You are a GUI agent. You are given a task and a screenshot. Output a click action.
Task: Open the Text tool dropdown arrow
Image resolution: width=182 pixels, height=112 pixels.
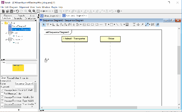[109, 24]
